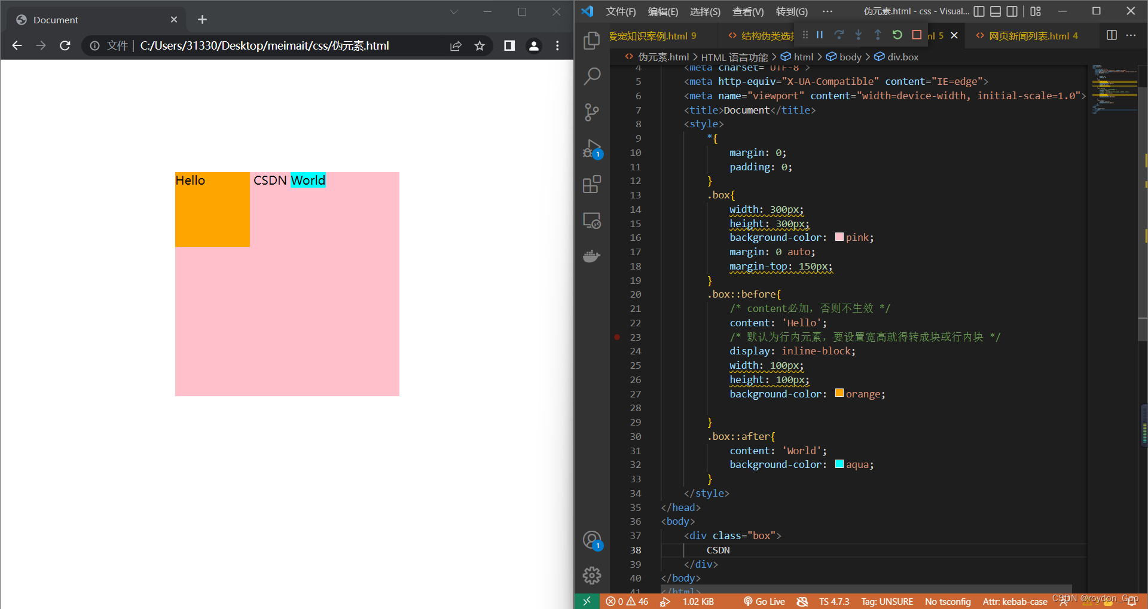The width and height of the screenshot is (1148, 609).
Task: Open the Manage gear menu
Action: pyautogui.click(x=592, y=576)
